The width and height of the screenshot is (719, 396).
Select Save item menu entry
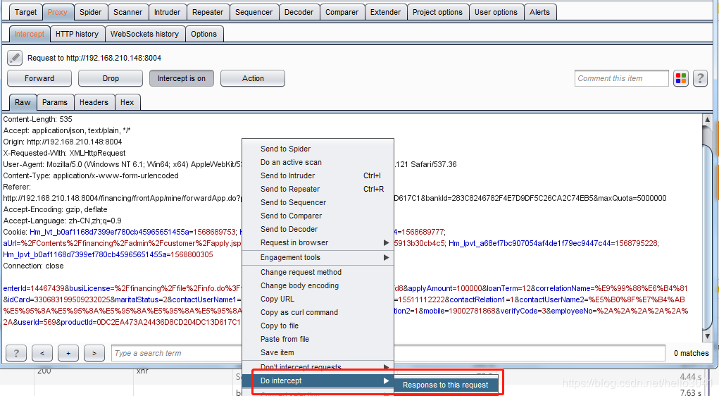pos(318,352)
